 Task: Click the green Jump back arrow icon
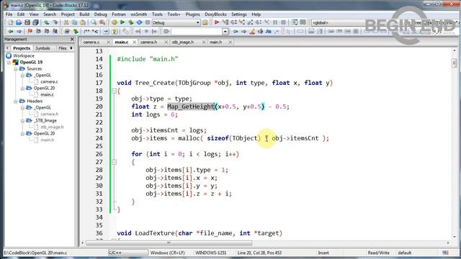[x=11, y=32]
